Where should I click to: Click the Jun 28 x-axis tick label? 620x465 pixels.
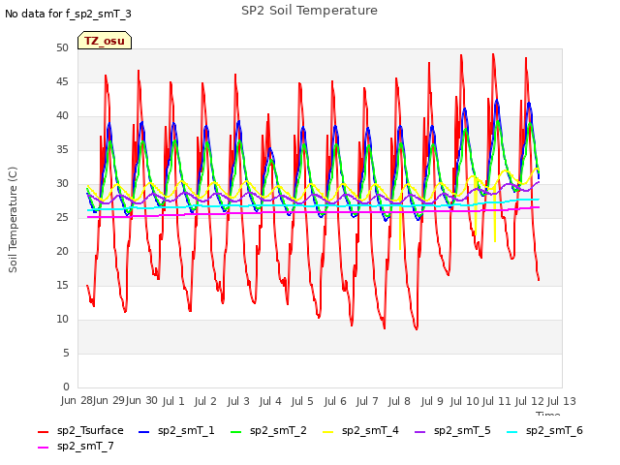pos(77,401)
